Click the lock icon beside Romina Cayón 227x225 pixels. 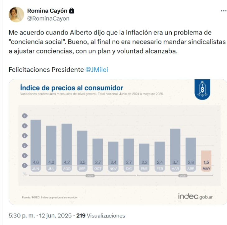(72, 11)
